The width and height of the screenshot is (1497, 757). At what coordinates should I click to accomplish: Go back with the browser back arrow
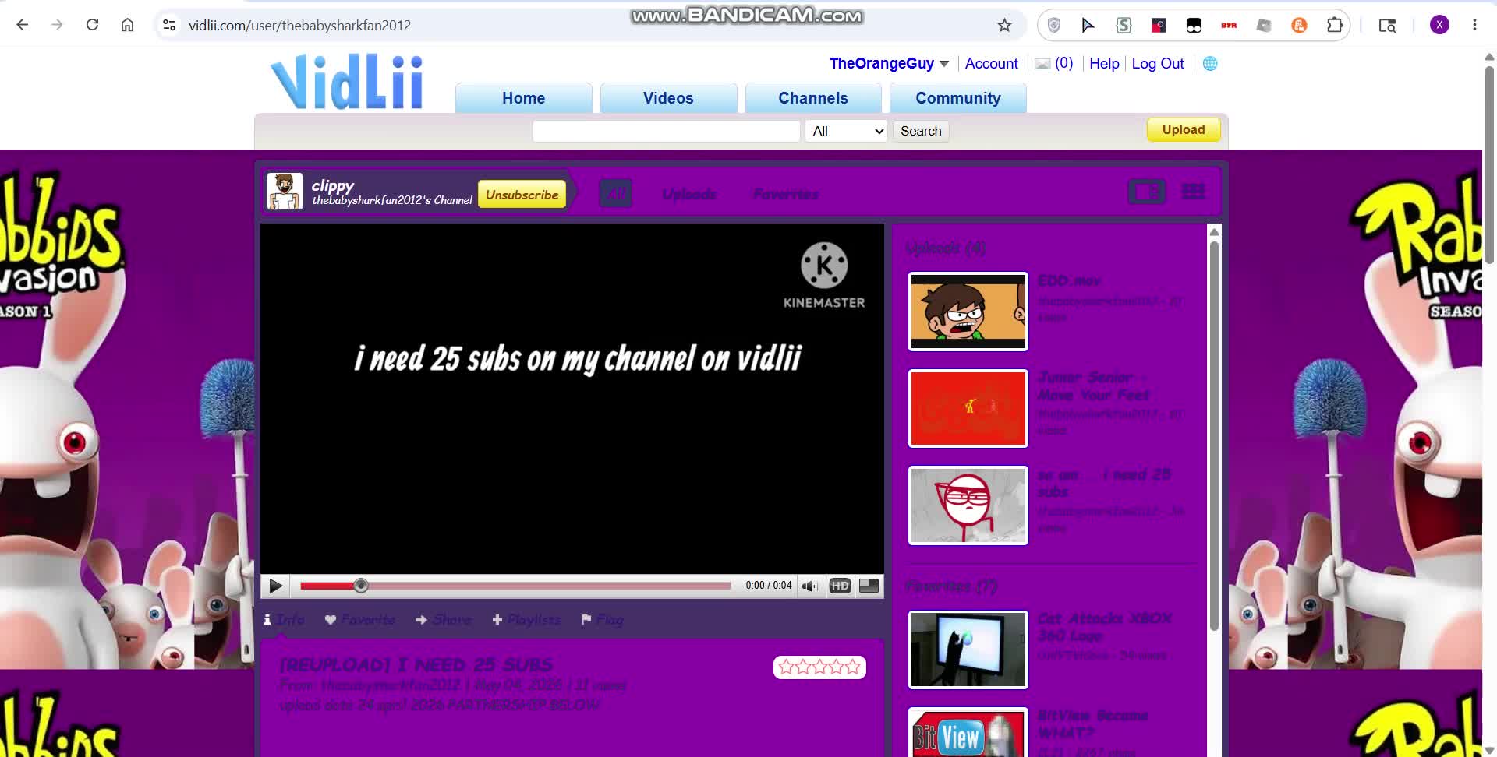(x=23, y=25)
